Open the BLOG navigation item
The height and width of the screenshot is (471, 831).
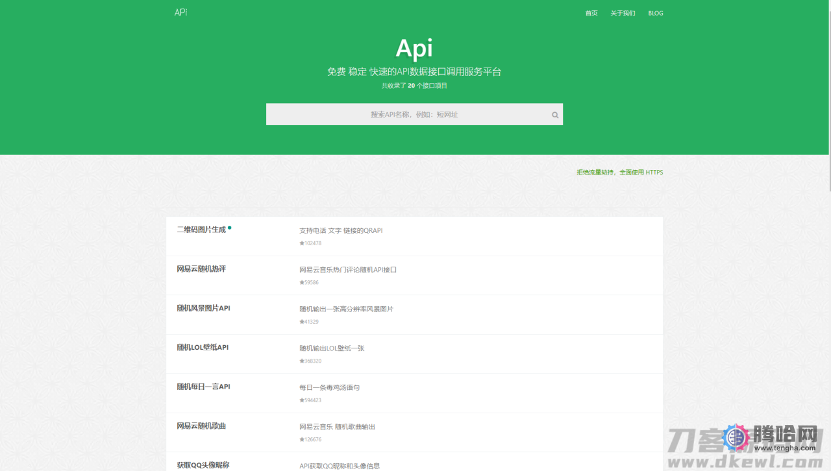point(656,13)
